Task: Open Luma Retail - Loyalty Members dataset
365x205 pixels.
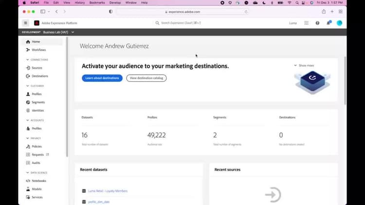Action: tap(108, 191)
